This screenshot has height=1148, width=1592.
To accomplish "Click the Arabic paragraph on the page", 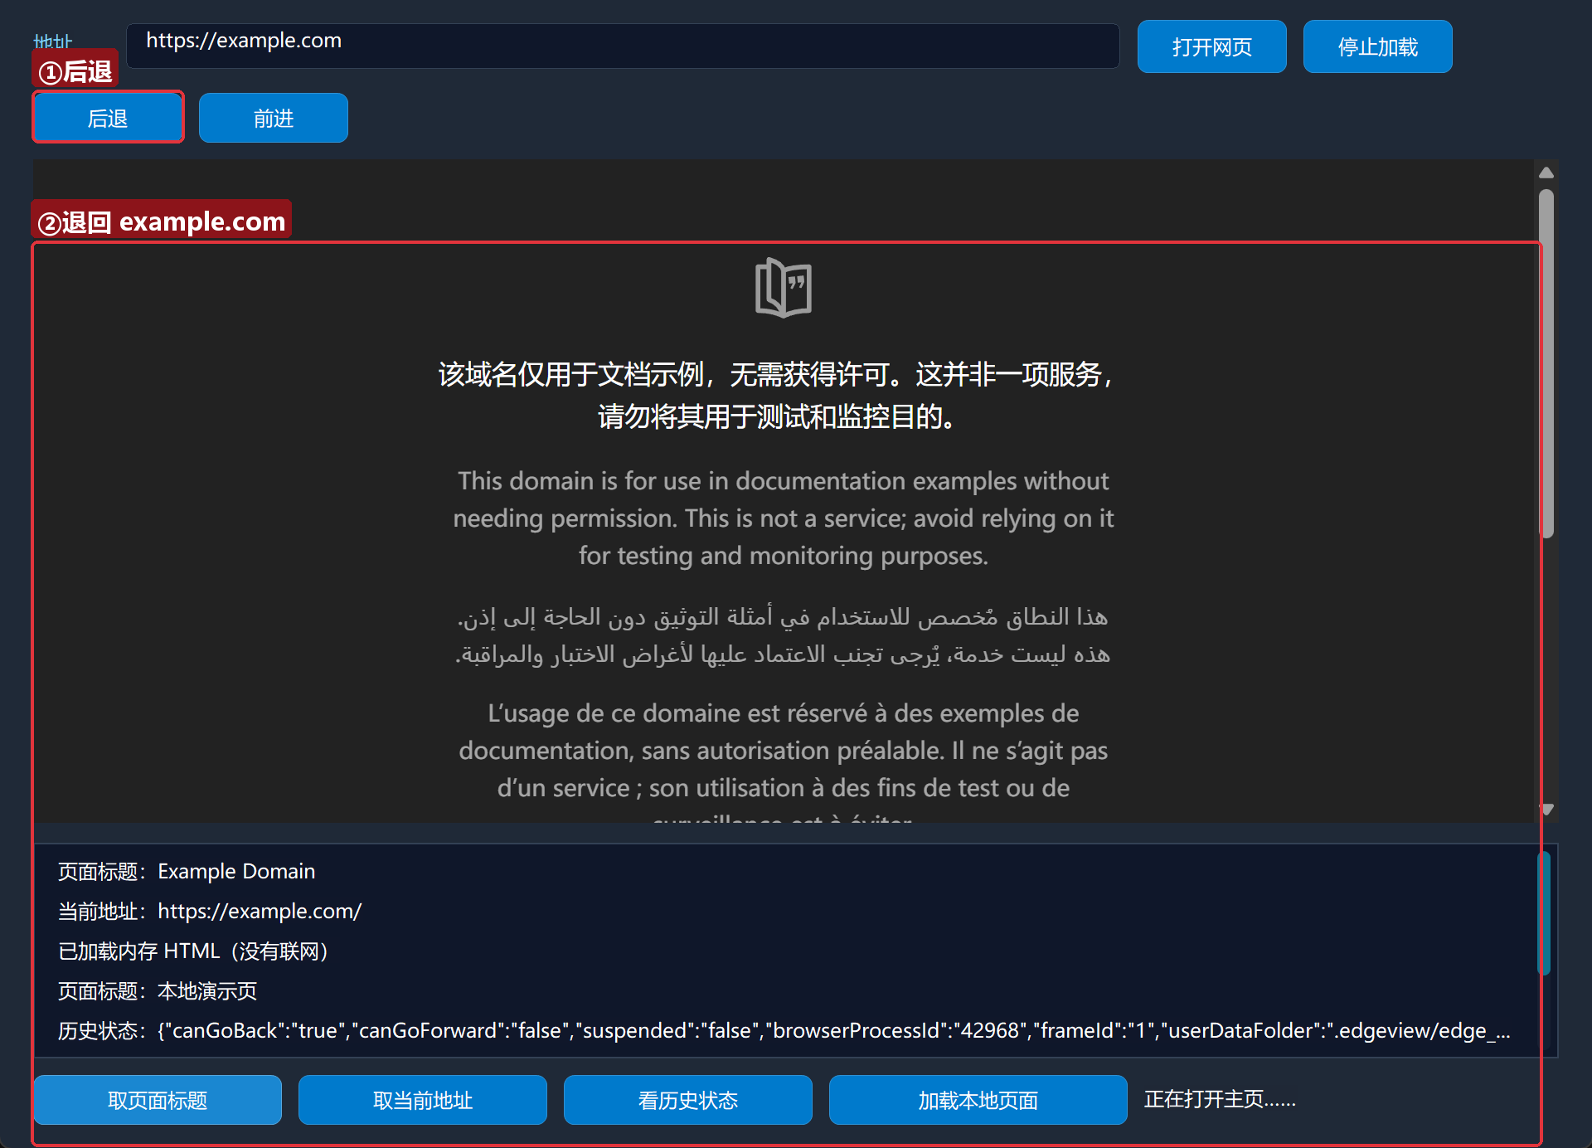I will (784, 635).
